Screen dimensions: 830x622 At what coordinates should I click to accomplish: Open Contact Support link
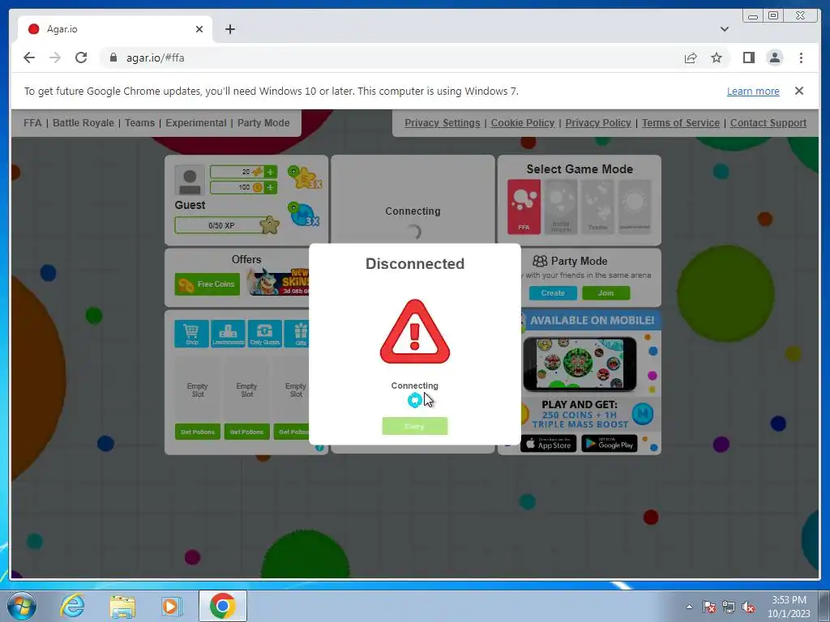pos(768,123)
